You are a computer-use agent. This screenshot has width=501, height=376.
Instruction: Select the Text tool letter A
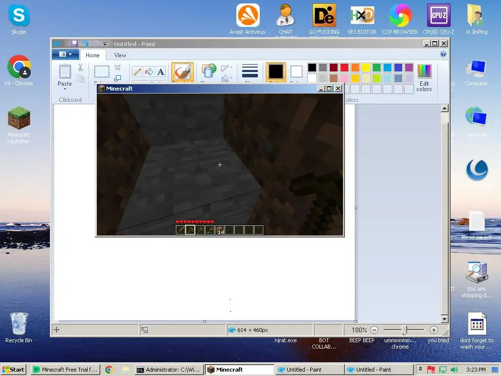pos(160,71)
